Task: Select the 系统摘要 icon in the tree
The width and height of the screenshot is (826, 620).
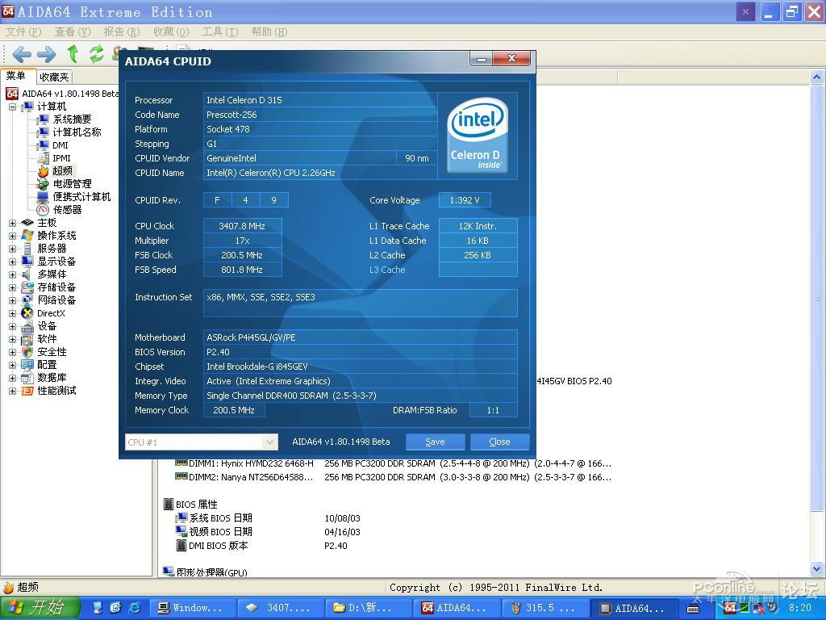Action: [x=43, y=119]
